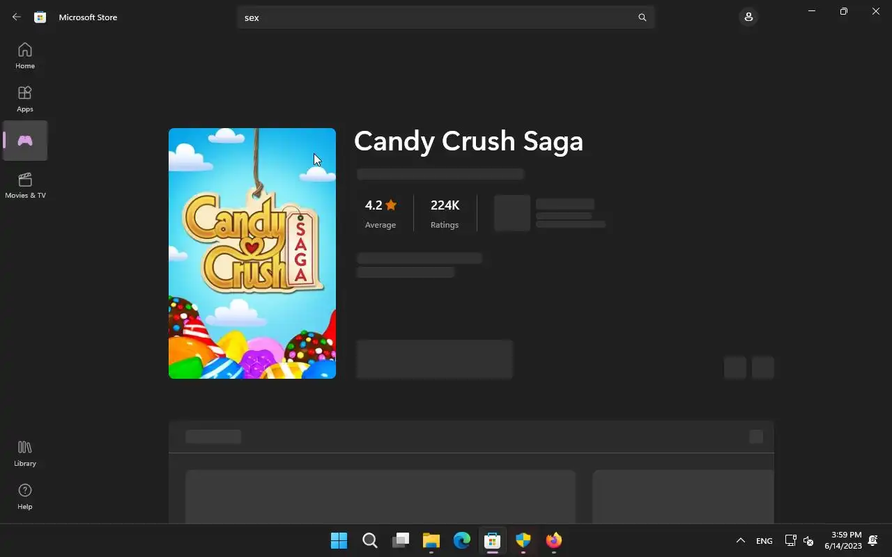
Task: Open taskbar Search
Action: (370, 540)
